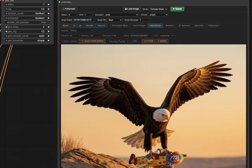Click the undo arrow icon beside Reset
The image size is (252, 168).
tap(74, 26)
